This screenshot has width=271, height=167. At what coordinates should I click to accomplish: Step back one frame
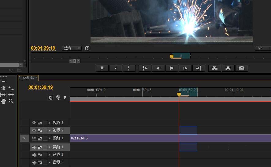pyautogui.click(x=158, y=68)
